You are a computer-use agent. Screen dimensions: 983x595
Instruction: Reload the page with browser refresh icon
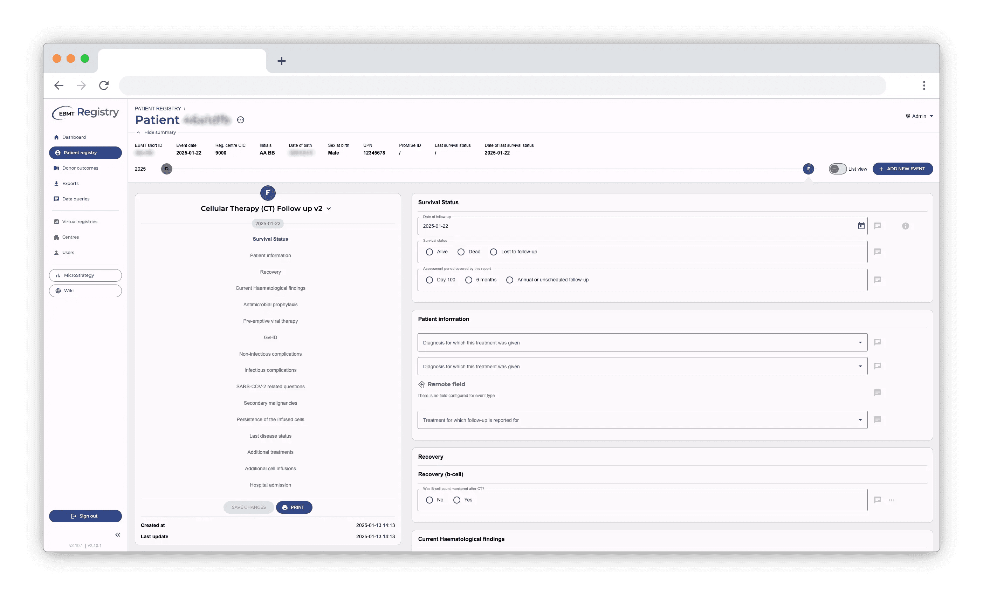104,86
